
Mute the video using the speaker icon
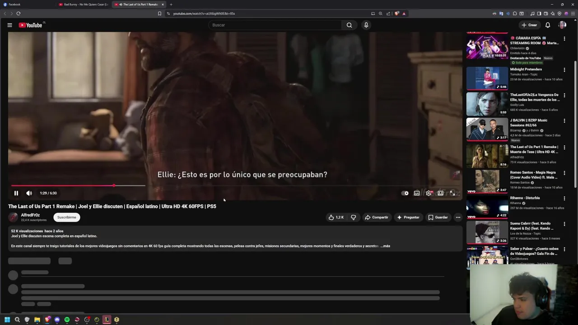tap(29, 193)
